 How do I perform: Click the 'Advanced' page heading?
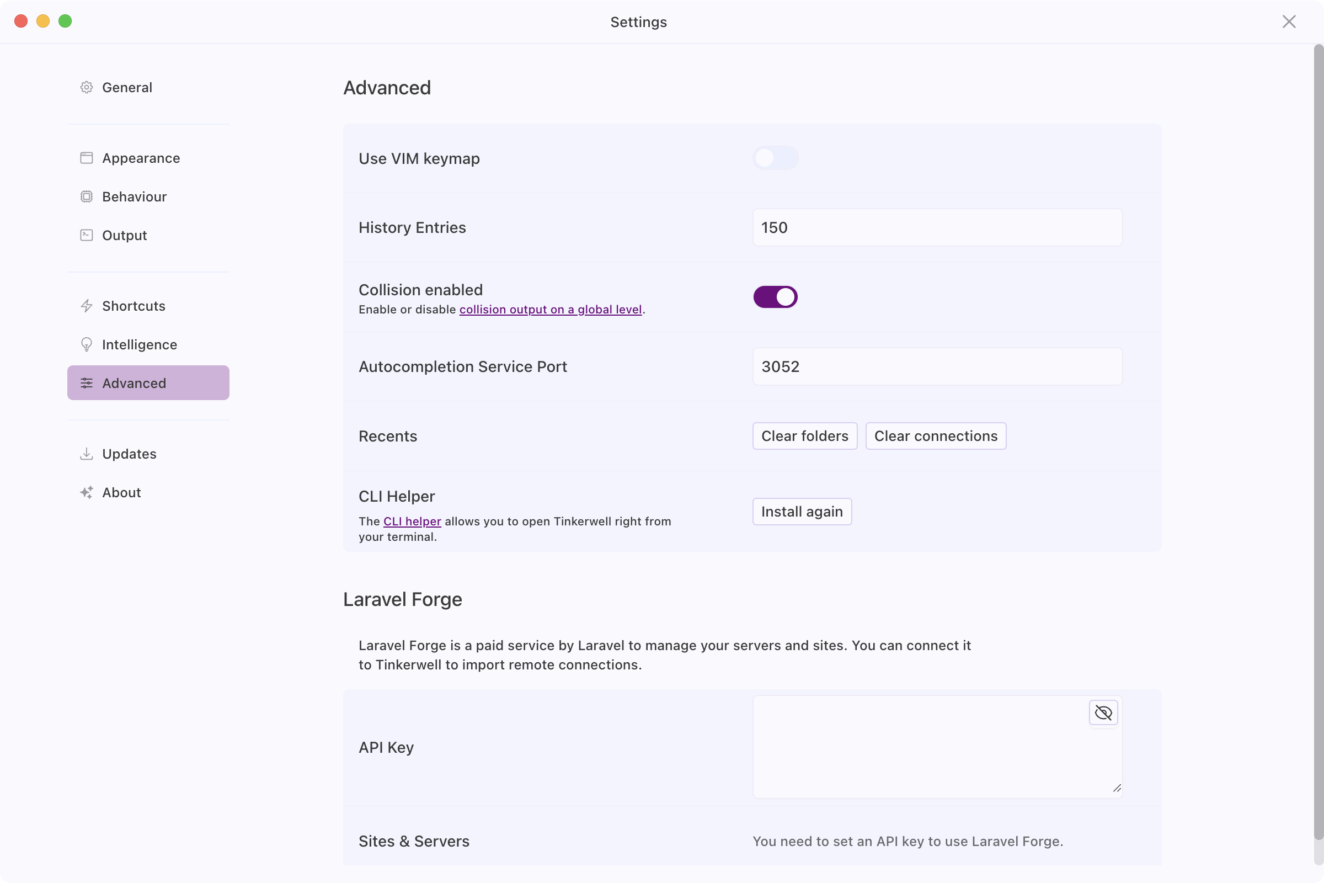coord(387,88)
